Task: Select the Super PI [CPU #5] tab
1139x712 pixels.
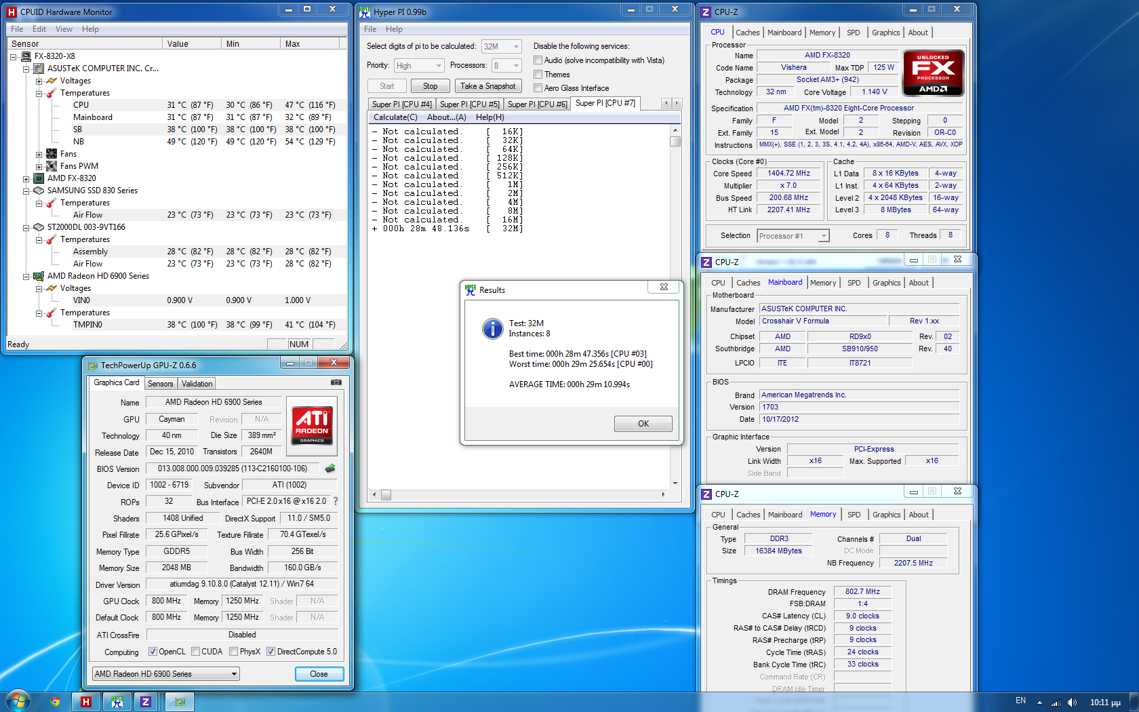Action: 469,104
